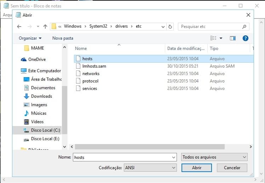Select the networks file
265x183 pixels.
click(x=163, y=74)
